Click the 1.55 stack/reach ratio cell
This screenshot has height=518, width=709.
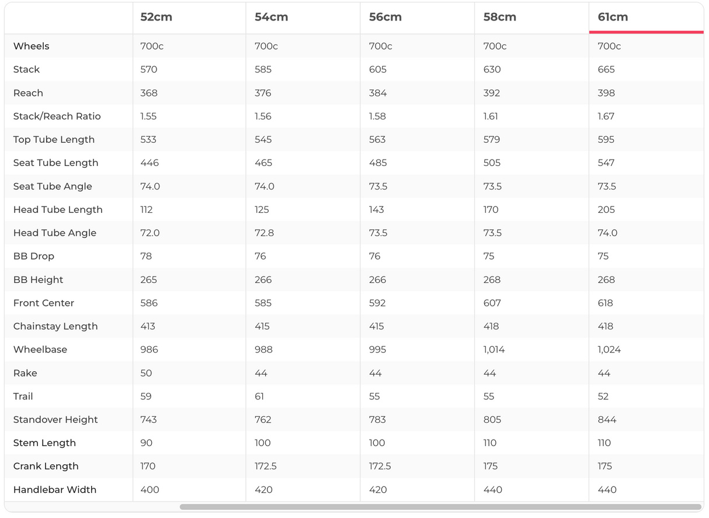click(148, 116)
